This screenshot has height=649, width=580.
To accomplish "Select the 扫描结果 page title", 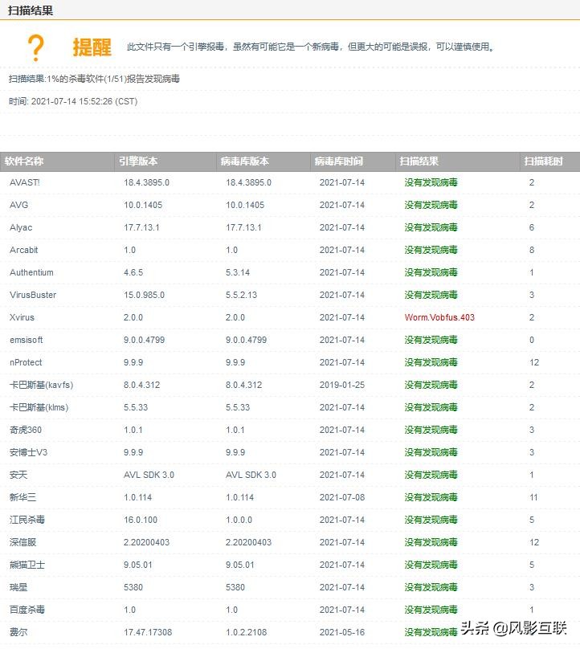I will click(31, 10).
